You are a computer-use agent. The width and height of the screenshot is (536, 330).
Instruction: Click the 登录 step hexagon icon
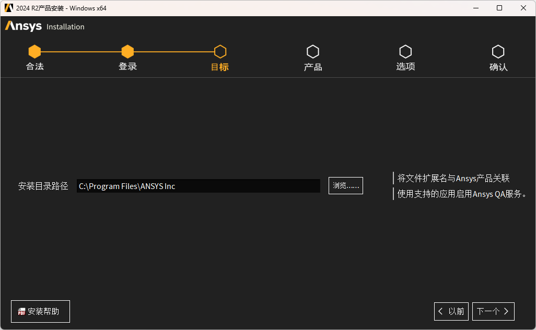tap(127, 52)
